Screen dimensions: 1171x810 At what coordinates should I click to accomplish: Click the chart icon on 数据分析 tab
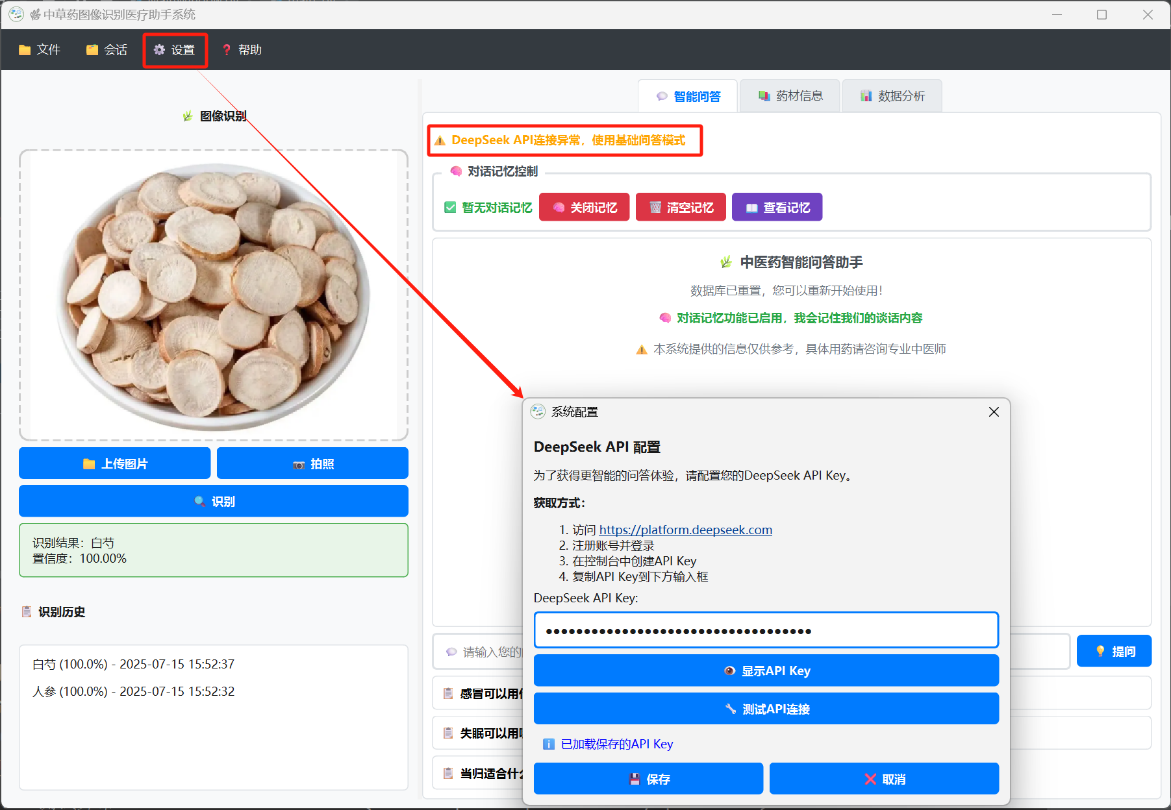coord(866,96)
